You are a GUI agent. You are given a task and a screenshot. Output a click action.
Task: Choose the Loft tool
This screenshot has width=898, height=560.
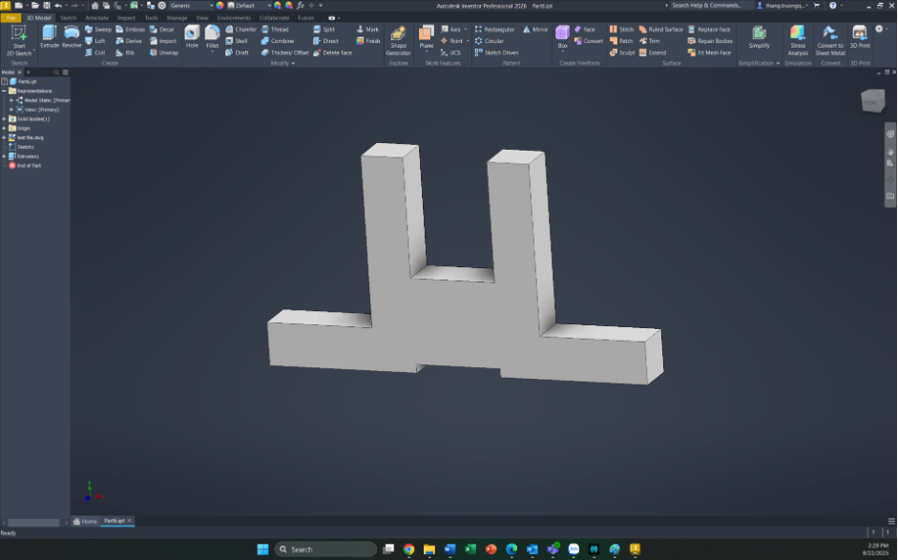pyautogui.click(x=95, y=41)
